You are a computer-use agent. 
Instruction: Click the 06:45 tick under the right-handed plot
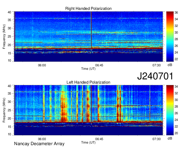coord(99,65)
